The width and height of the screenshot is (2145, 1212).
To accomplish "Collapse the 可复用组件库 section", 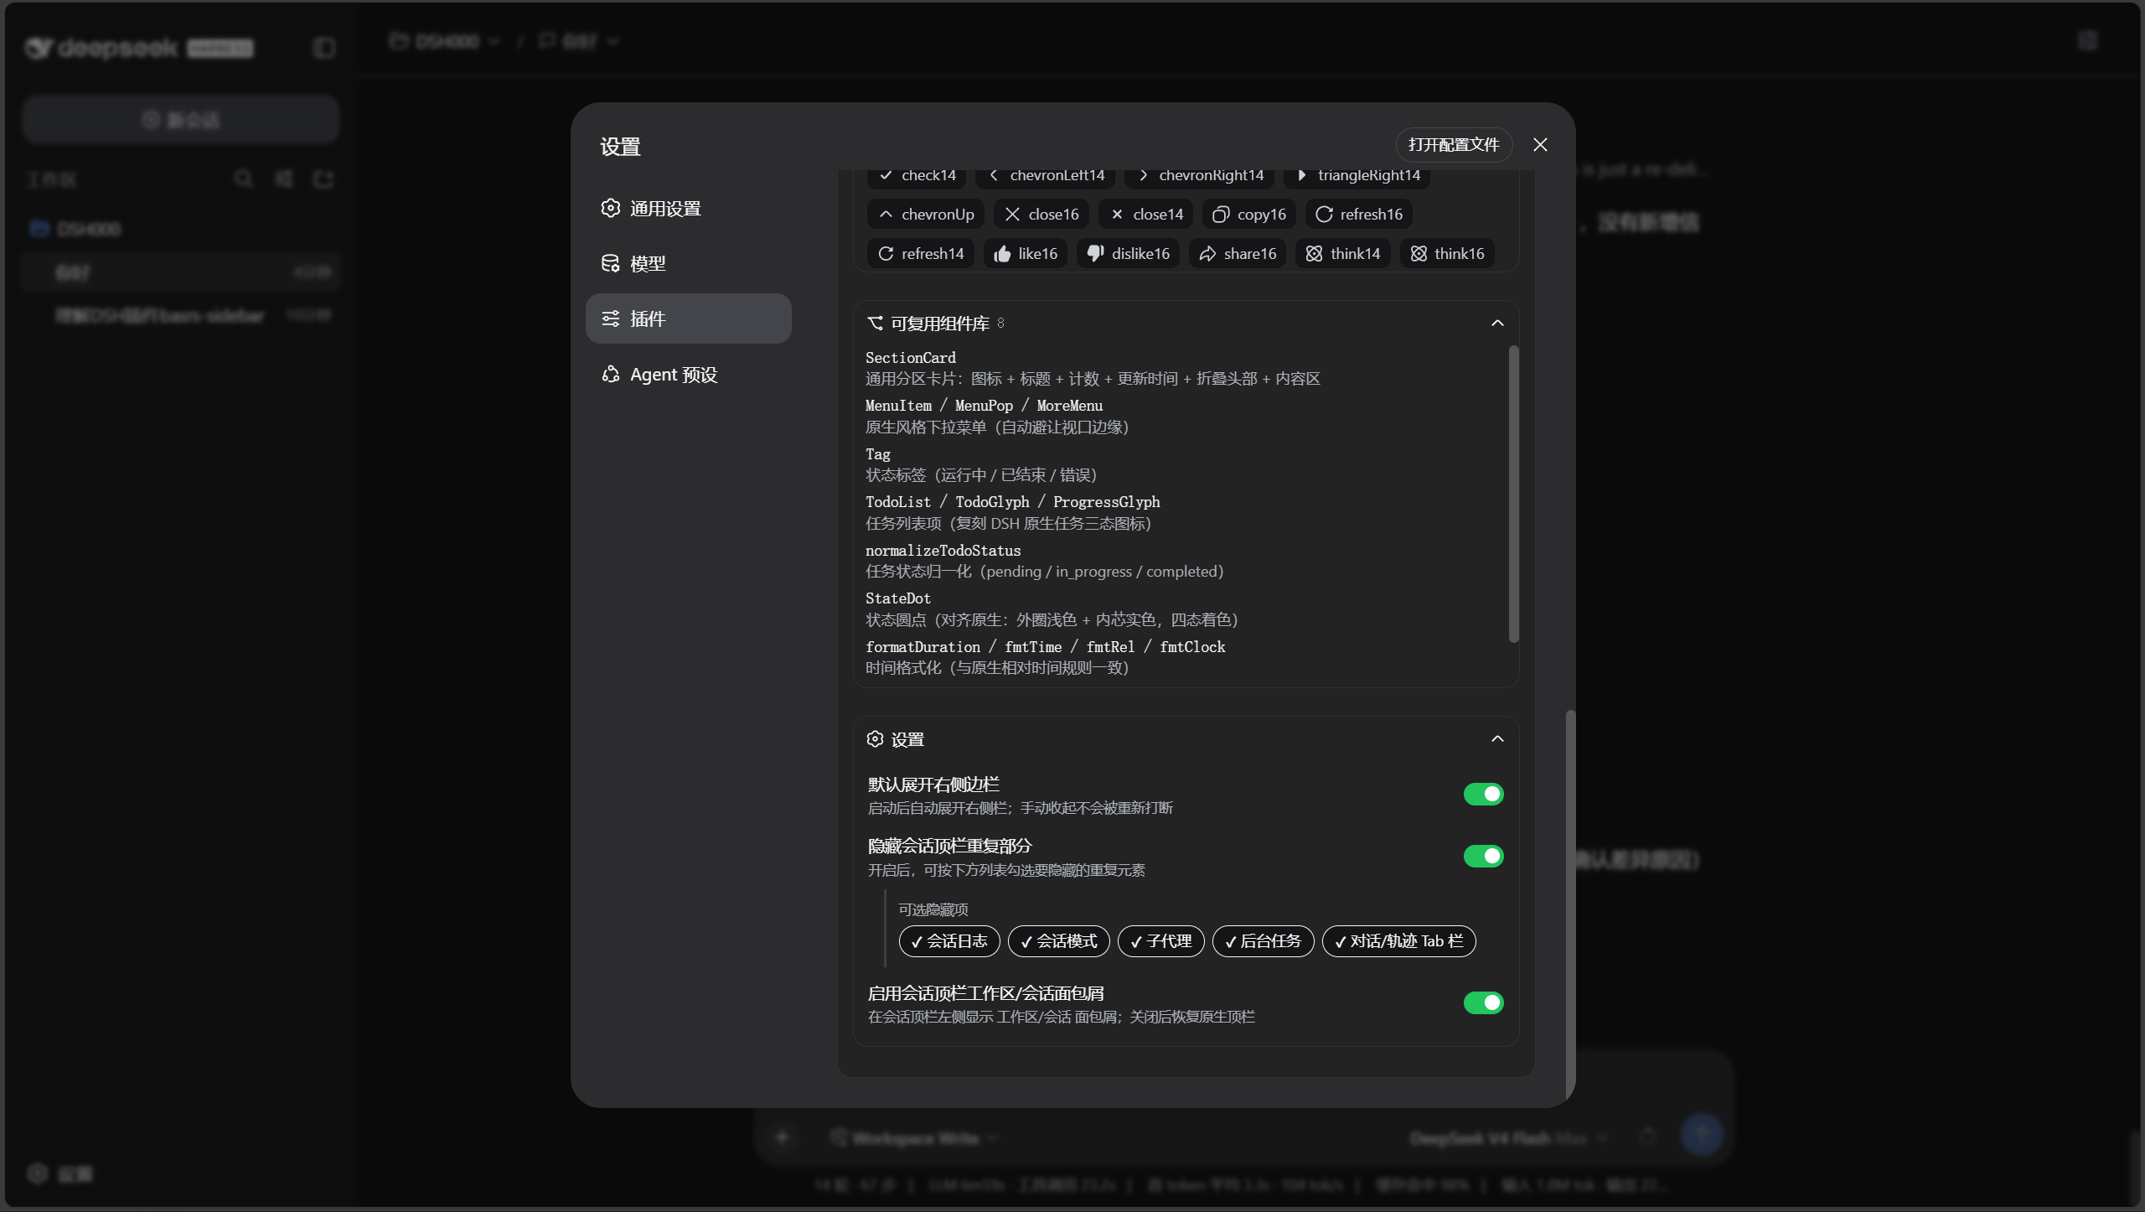I will coord(1497,324).
